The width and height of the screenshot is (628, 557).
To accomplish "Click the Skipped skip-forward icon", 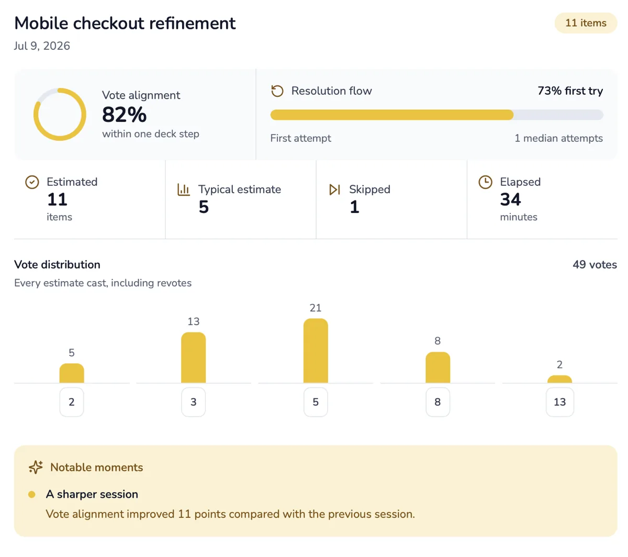I will [x=334, y=190].
